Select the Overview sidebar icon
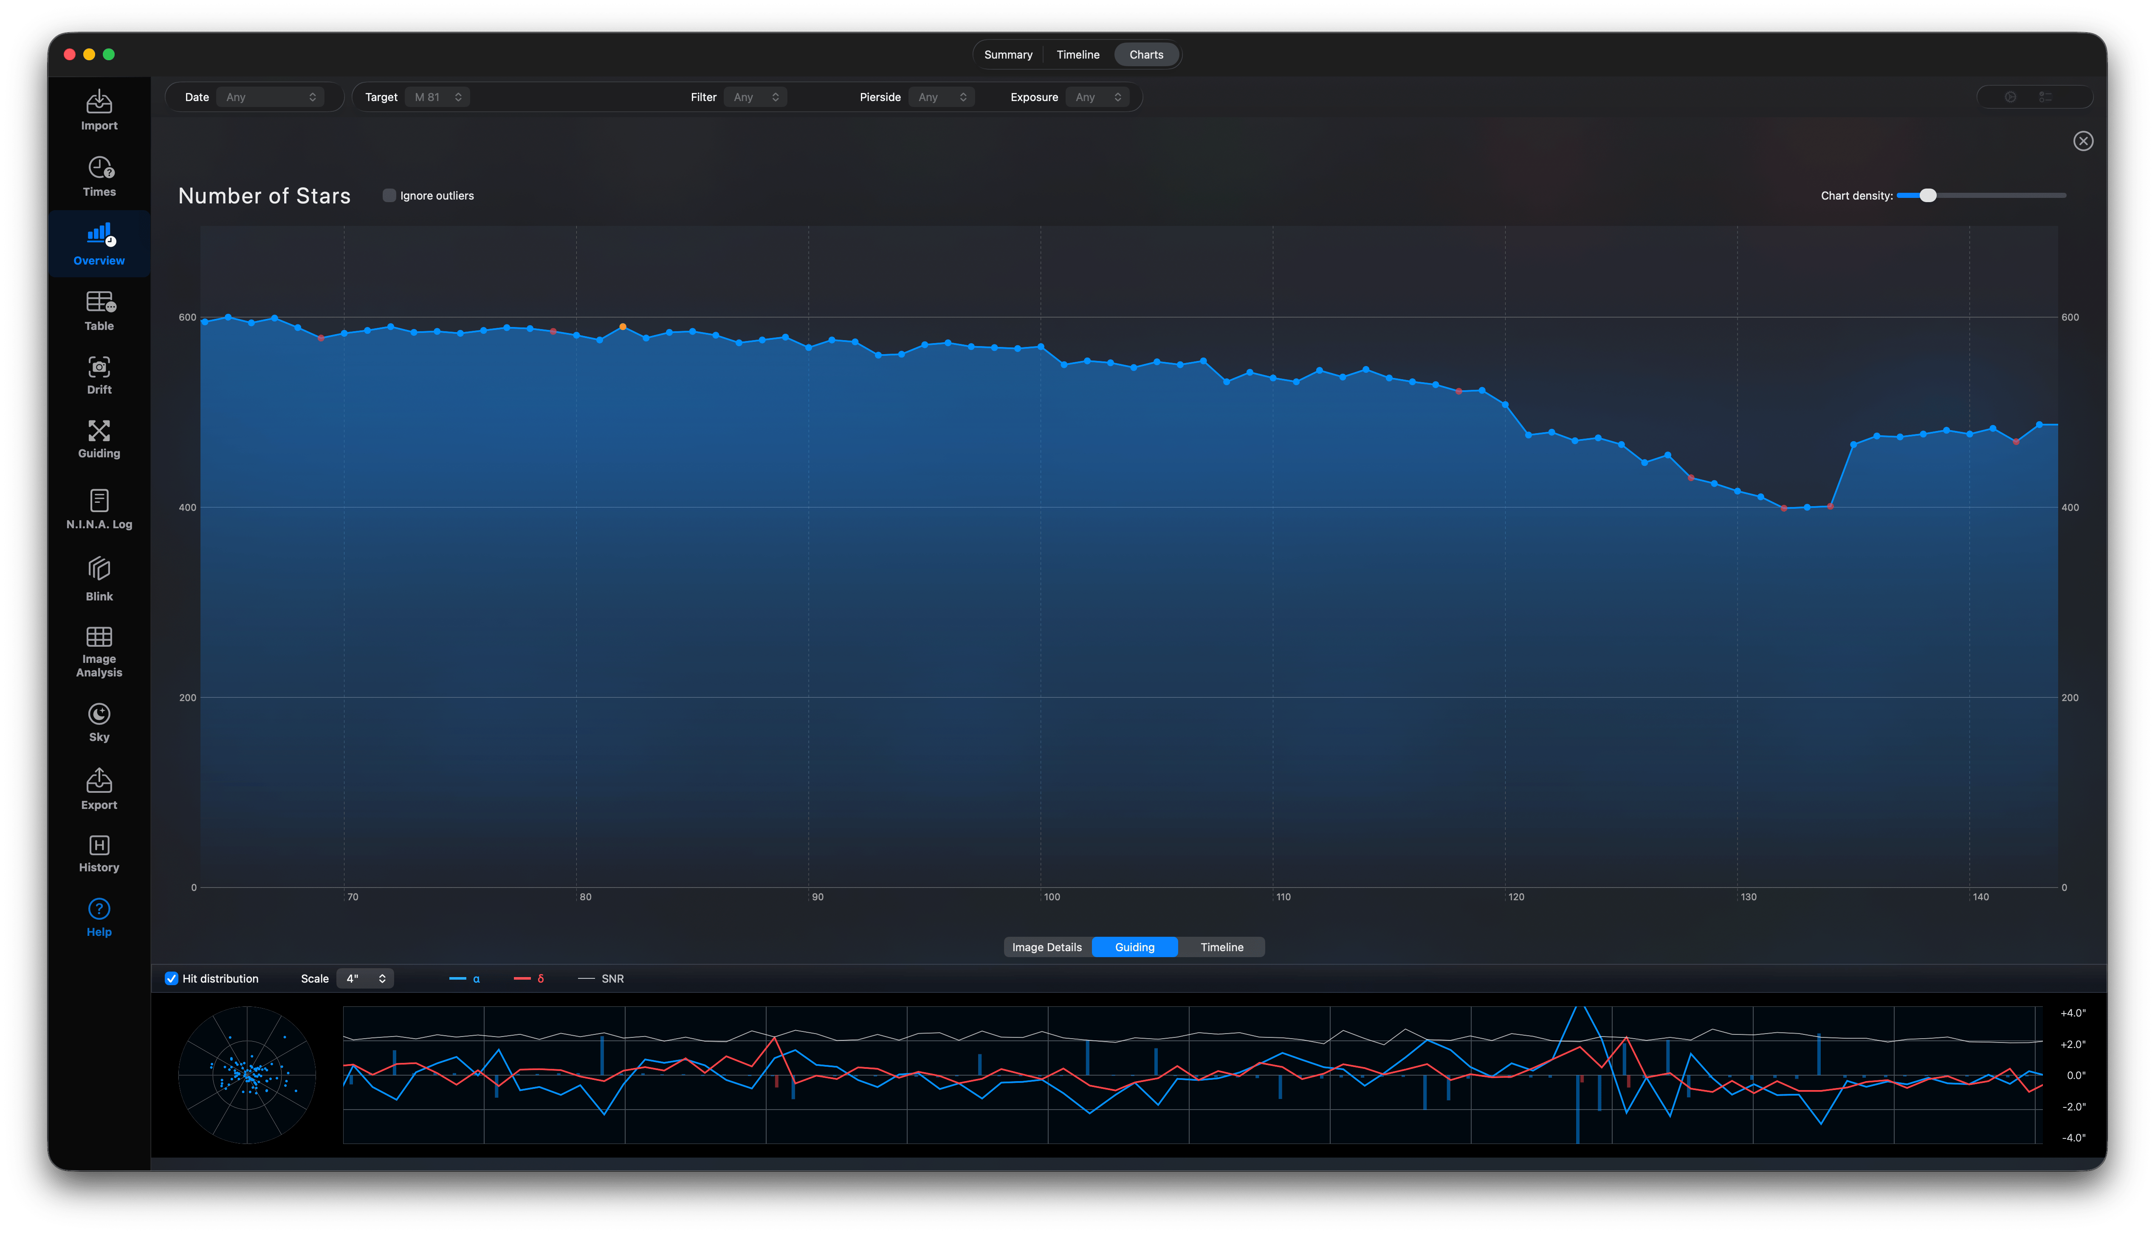2155x1234 pixels. coord(99,244)
